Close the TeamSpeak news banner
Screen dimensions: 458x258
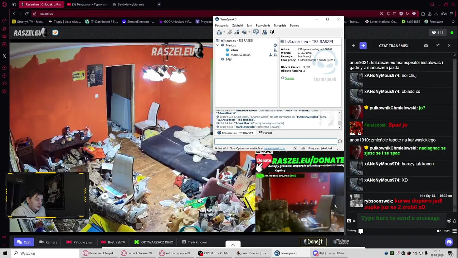pos(295,148)
